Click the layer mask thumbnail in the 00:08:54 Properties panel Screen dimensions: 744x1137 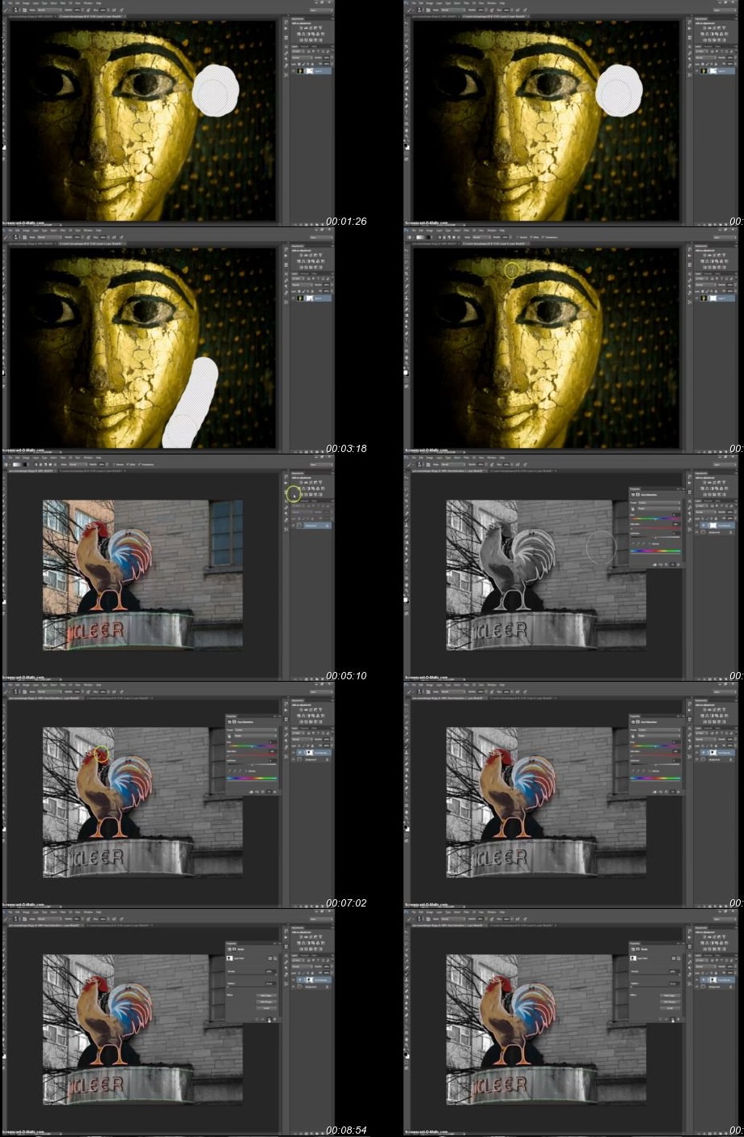(230, 958)
